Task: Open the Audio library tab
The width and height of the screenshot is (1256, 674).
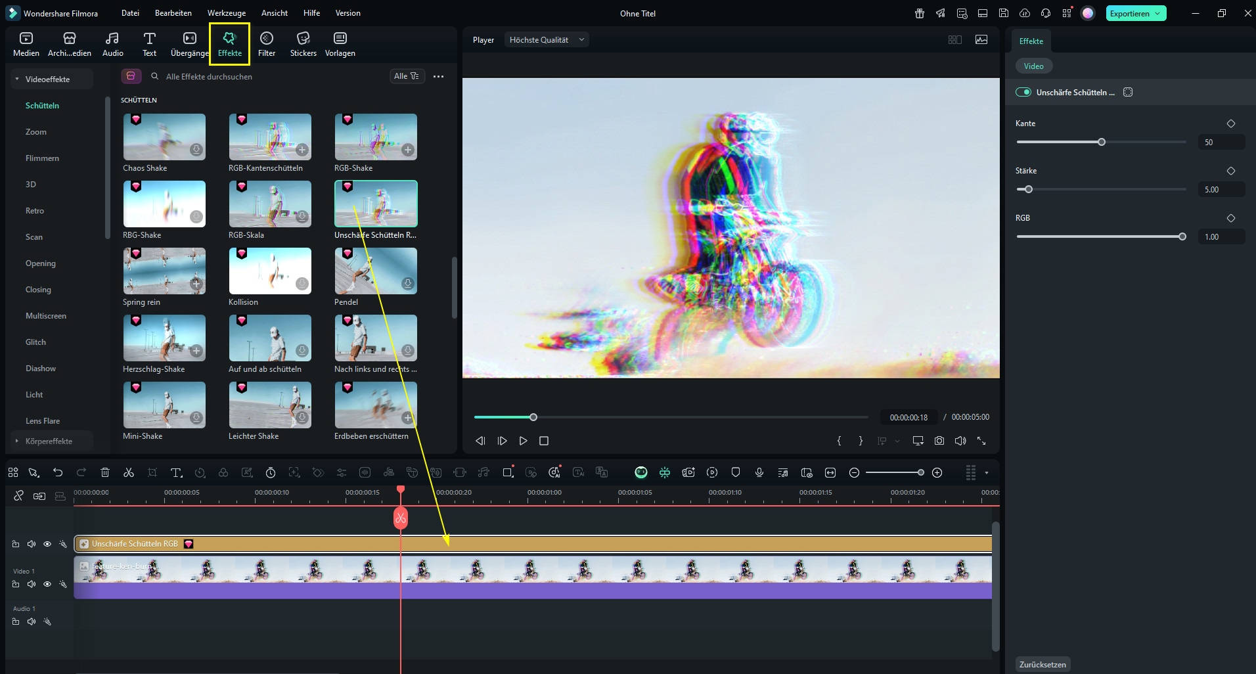Action: coord(112,44)
